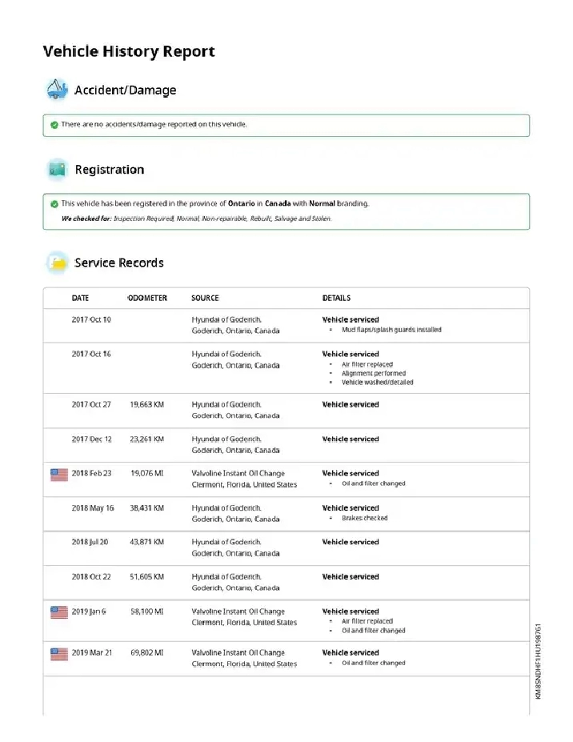Click the green checkmark in the no-accidents notice

pyautogui.click(x=54, y=125)
